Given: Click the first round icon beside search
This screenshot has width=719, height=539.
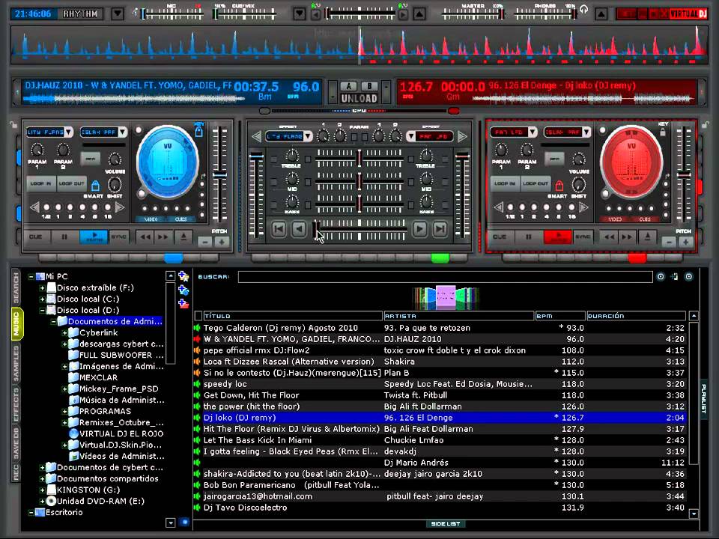Looking at the screenshot, I should (x=661, y=276).
